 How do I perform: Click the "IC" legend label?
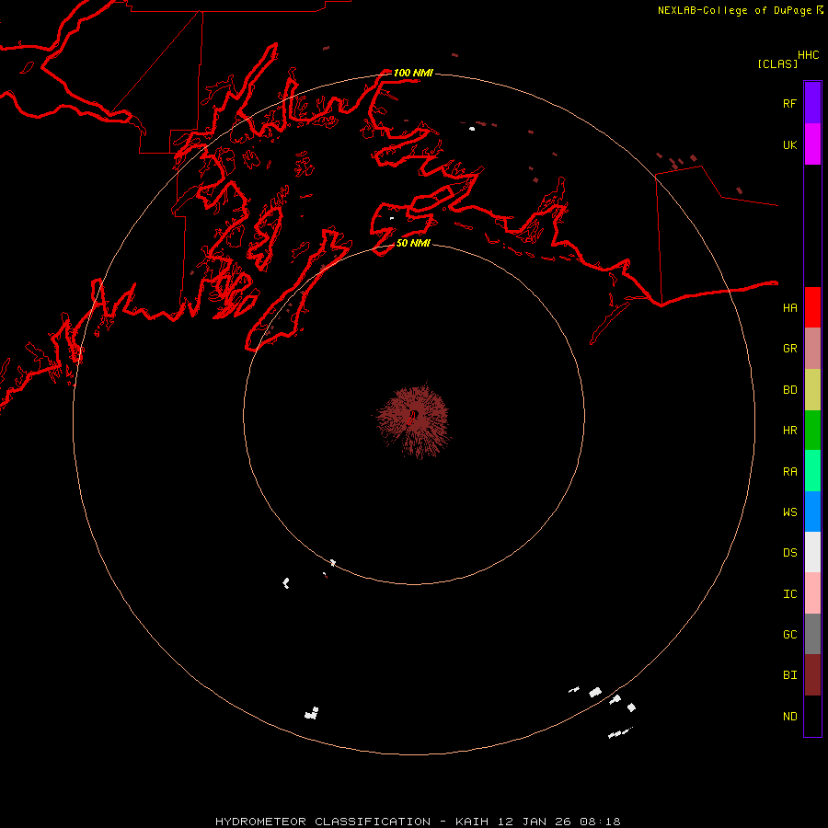tap(789, 594)
